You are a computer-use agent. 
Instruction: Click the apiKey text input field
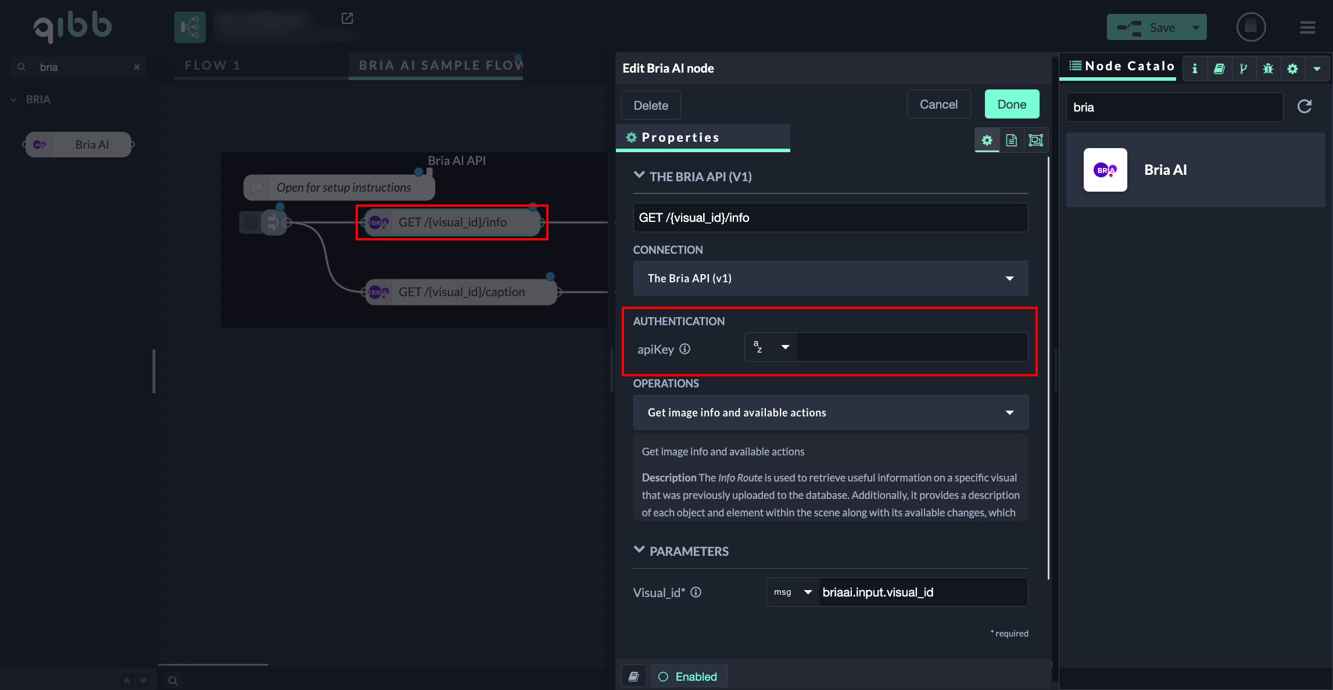[x=911, y=347]
